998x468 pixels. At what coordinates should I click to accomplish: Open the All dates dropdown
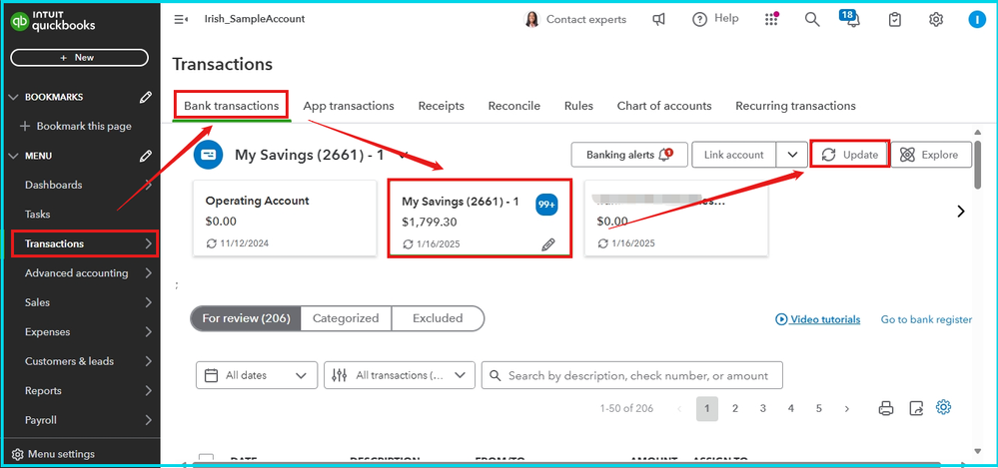257,376
